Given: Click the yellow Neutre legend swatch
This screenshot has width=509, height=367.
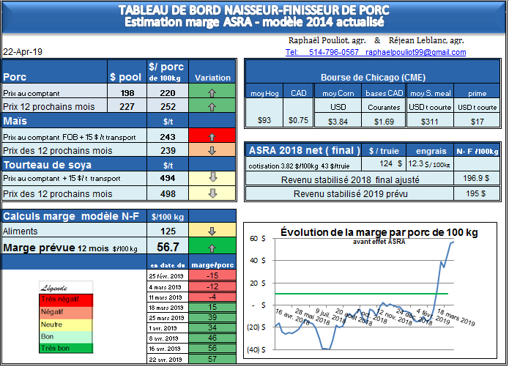Looking at the screenshot, I should pos(66,323).
